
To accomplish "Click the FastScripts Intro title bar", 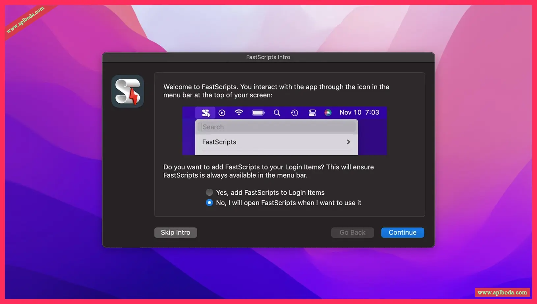I will (x=268, y=57).
